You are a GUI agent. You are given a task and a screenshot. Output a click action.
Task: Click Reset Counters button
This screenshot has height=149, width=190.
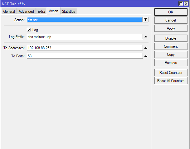pyautogui.click(x=171, y=73)
